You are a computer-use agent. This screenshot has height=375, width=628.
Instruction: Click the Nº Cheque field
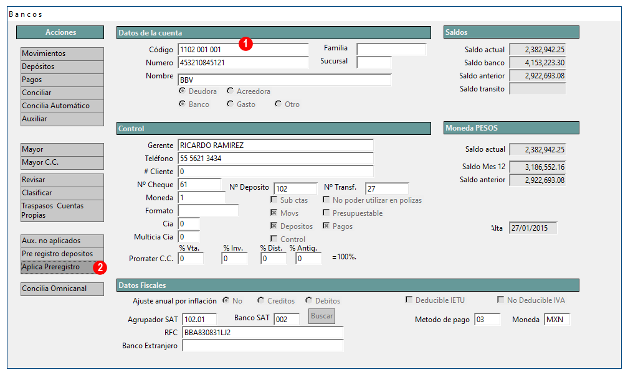(x=199, y=185)
